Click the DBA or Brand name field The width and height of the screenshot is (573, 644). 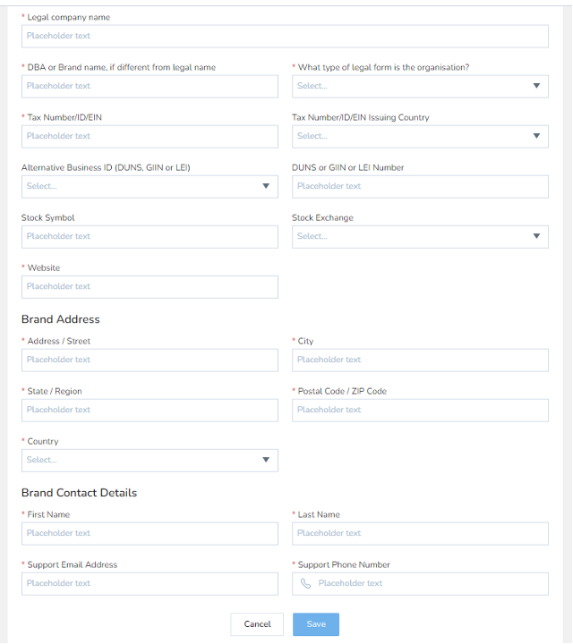tap(150, 86)
